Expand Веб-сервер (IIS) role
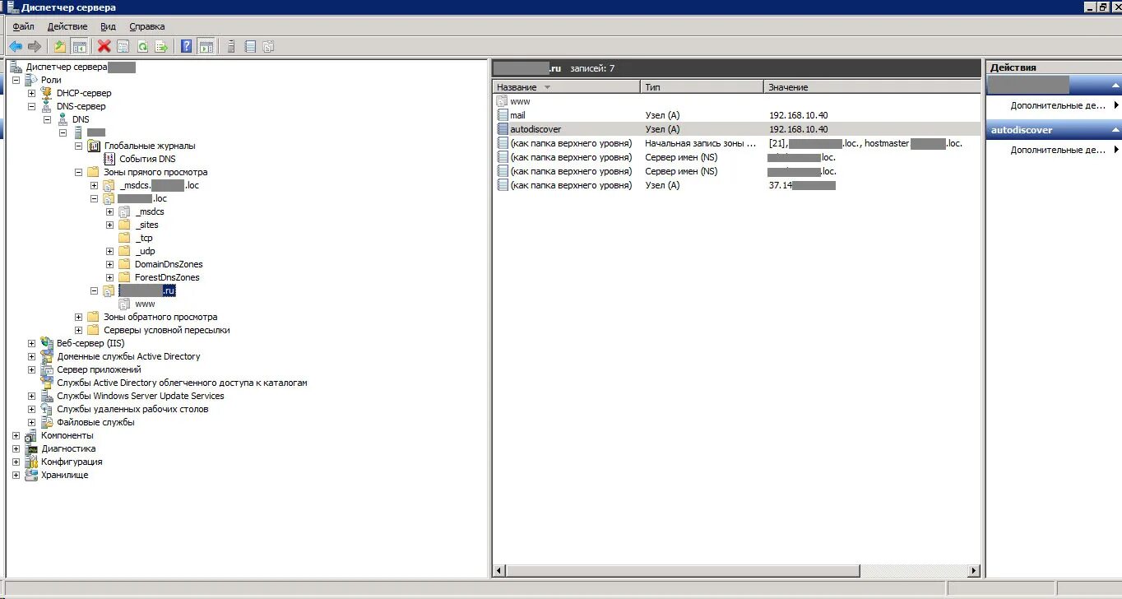 (31, 343)
